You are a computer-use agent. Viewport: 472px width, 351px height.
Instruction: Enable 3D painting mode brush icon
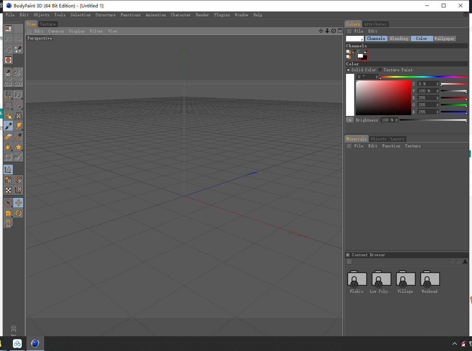click(8, 72)
